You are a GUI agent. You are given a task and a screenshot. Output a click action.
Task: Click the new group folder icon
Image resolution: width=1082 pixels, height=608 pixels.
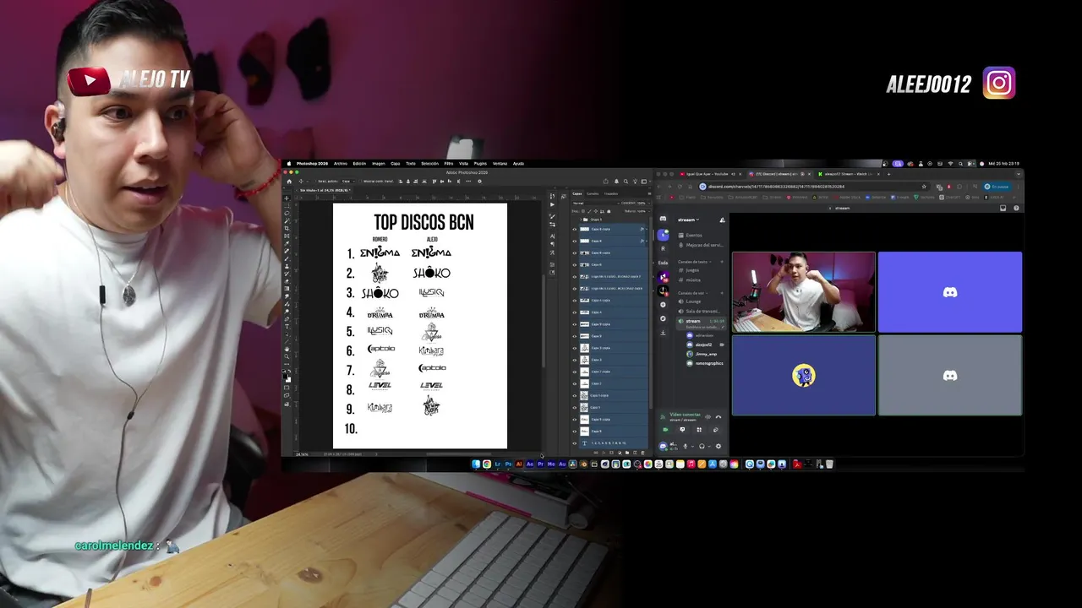pos(627,453)
